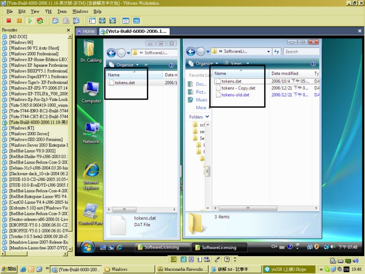Click the Revert to Snapshot icon
Image resolution: width=365 pixels, height=274 pixels.
tap(66, 21)
